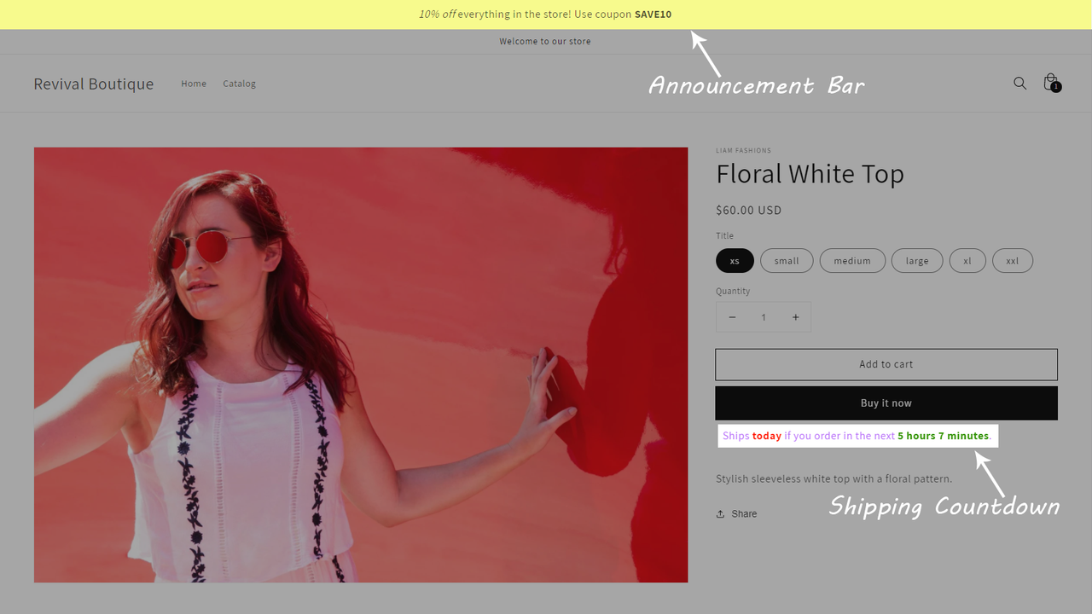Click the shipping countdown message
Viewport: 1092px width, 614px height.
click(857, 435)
